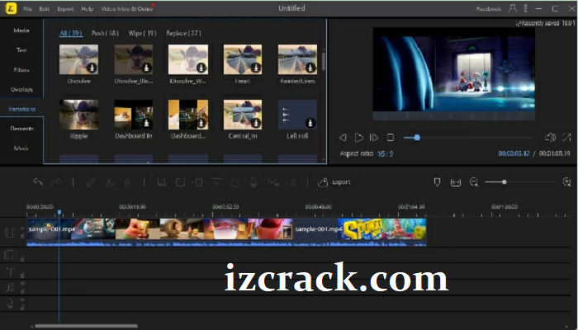Open the Text panel in sidebar
578x330 pixels.
pos(21,50)
